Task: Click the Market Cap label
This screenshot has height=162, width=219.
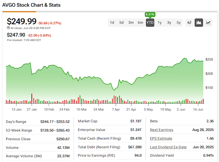Action: pyautogui.click(x=88, y=121)
